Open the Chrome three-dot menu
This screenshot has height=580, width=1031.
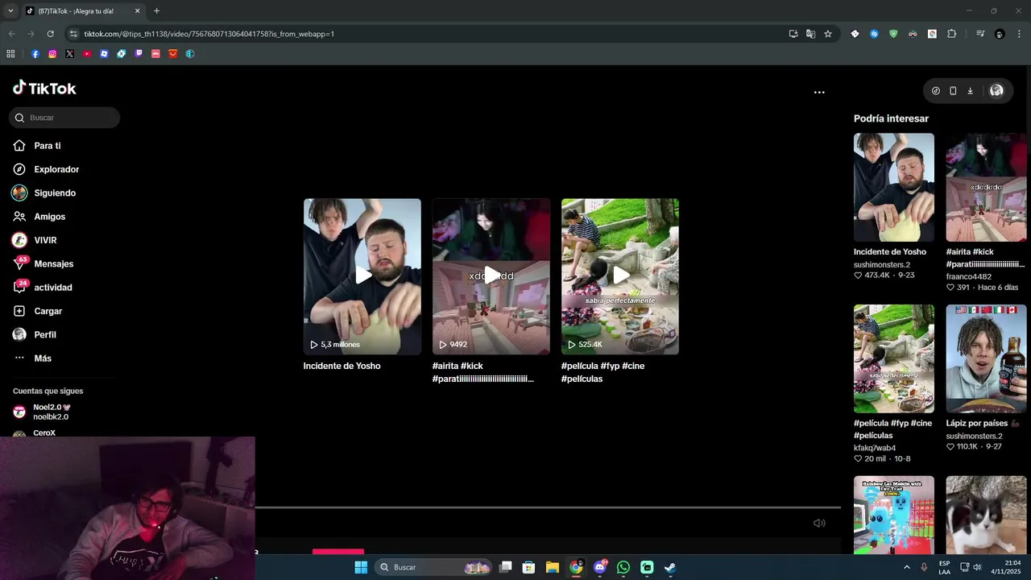coord(1019,34)
